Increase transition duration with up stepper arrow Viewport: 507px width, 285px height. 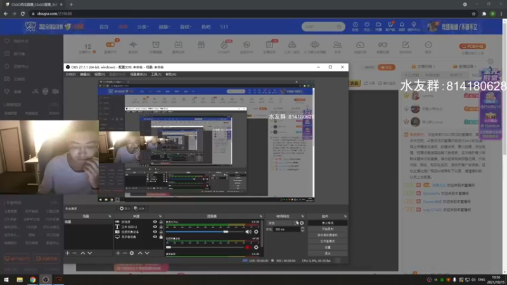click(303, 228)
